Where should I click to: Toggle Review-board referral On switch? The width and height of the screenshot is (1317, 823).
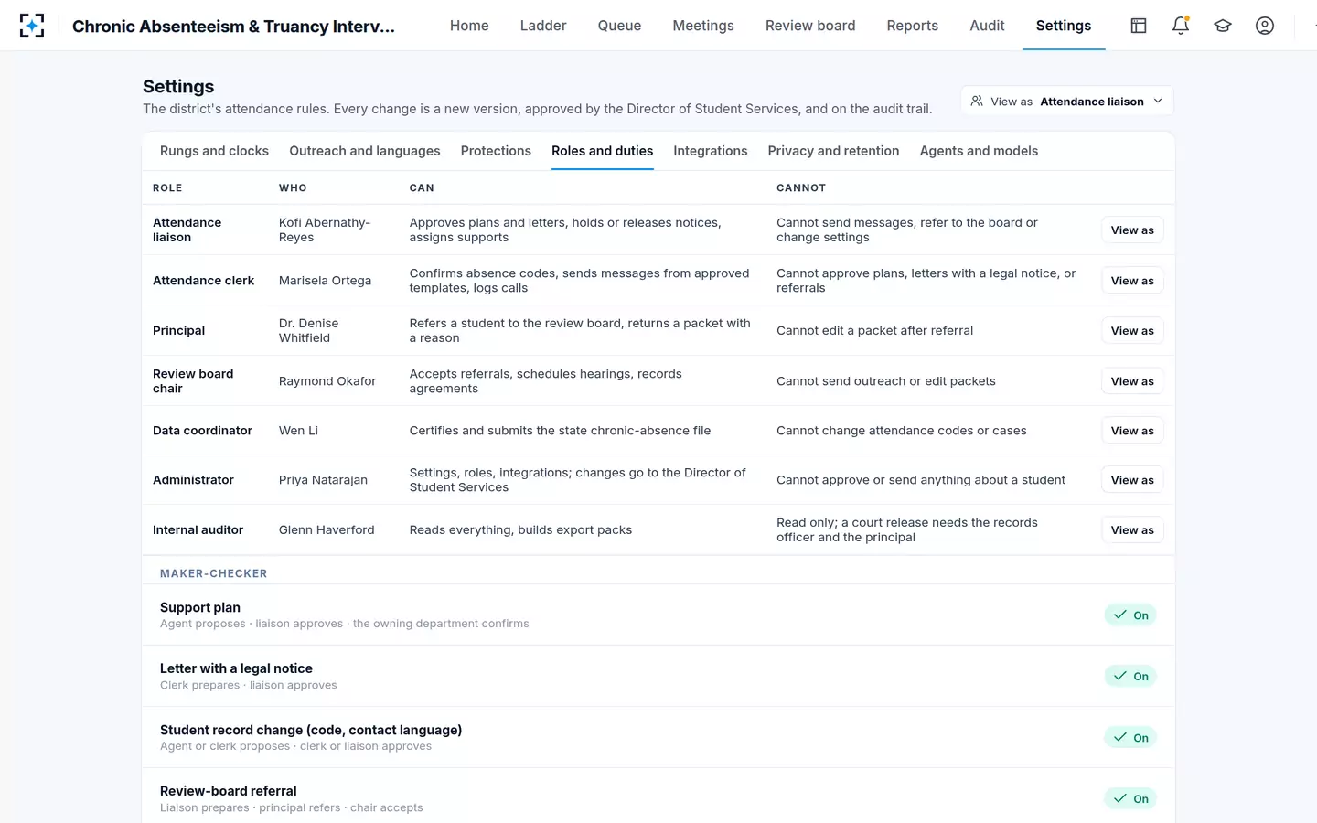point(1130,799)
